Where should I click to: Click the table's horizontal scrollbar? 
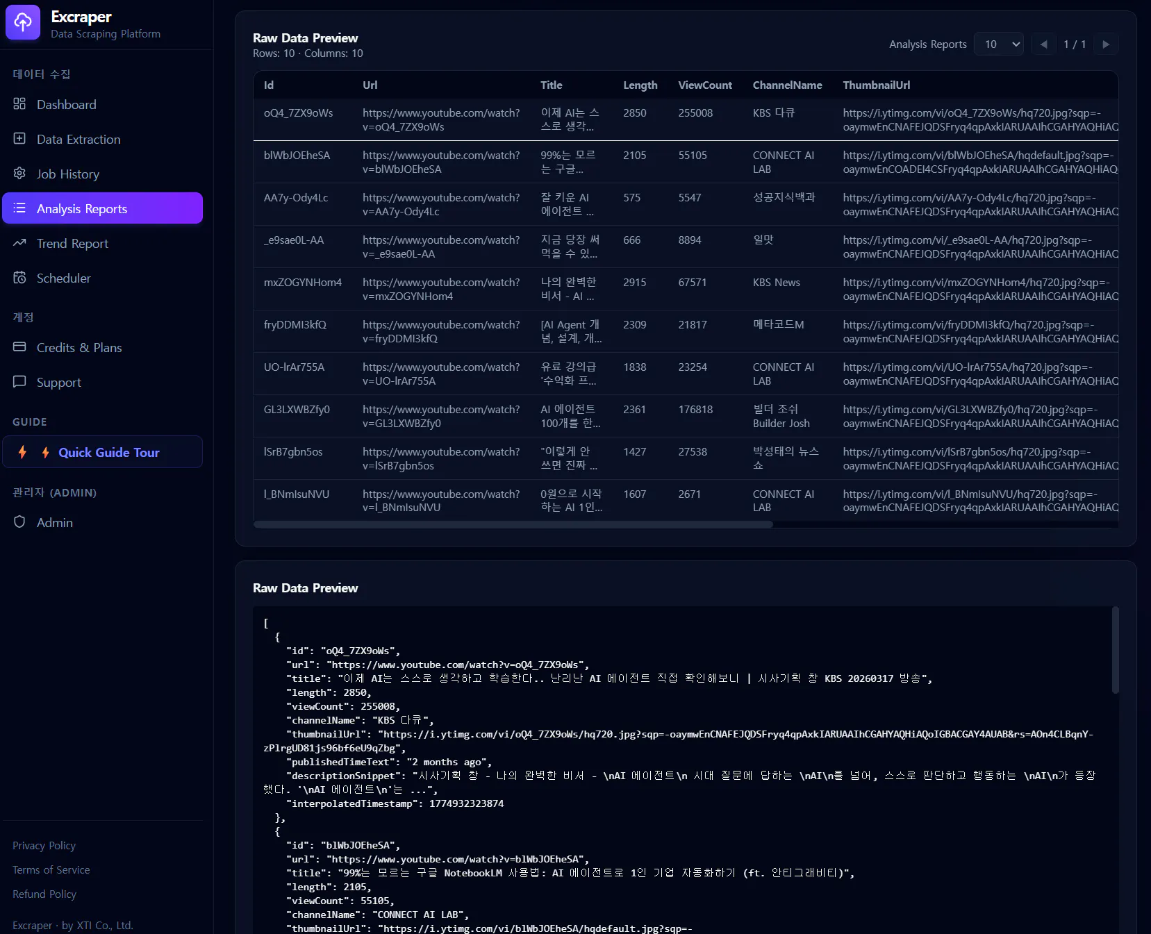tap(513, 524)
